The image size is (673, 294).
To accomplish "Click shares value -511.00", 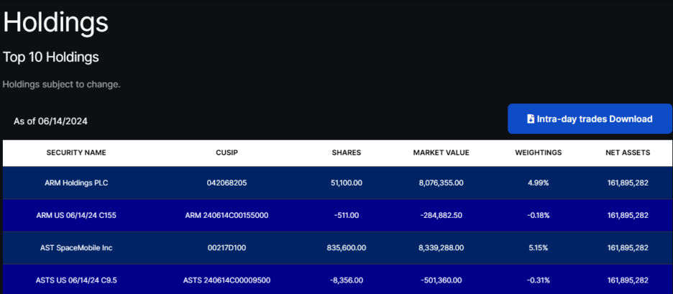I will click(347, 216).
